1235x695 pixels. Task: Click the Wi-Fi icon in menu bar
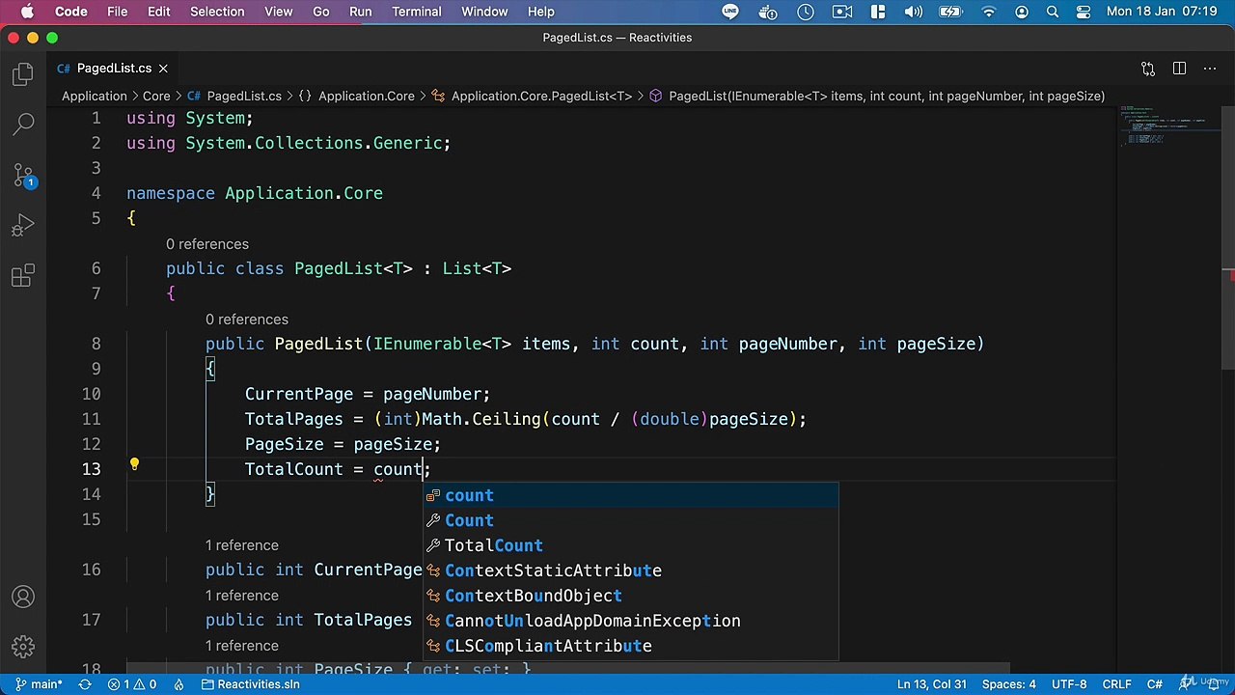989,12
